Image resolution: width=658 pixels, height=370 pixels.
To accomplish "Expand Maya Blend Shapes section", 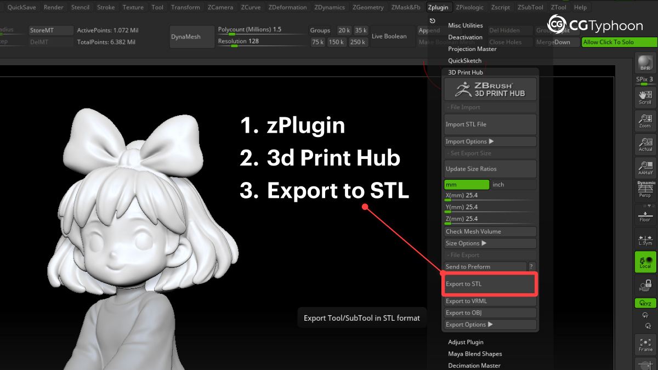I will click(475, 354).
